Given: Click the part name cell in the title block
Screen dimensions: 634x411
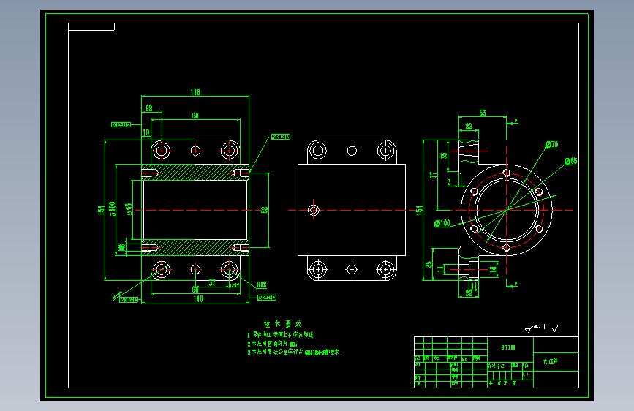Looking at the screenshot, I should click(556, 361).
